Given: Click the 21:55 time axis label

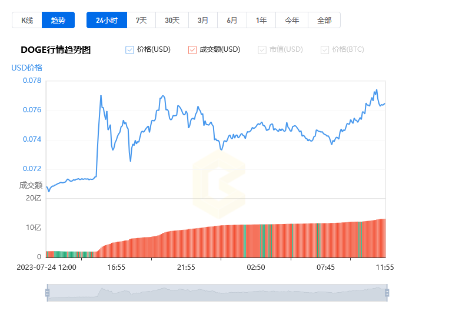Looking at the screenshot, I should point(186,268).
